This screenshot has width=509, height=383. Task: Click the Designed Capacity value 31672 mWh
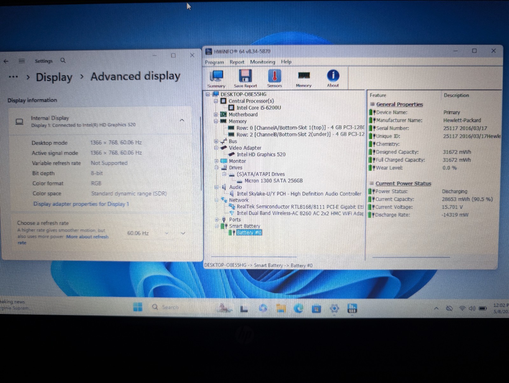[457, 152]
